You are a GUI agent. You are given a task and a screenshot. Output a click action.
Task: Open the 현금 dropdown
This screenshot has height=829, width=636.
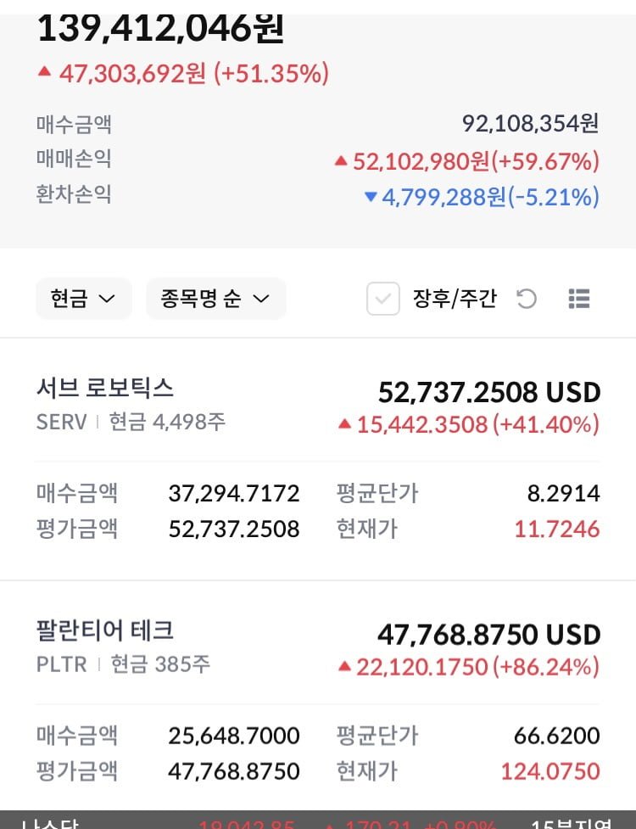coord(83,299)
